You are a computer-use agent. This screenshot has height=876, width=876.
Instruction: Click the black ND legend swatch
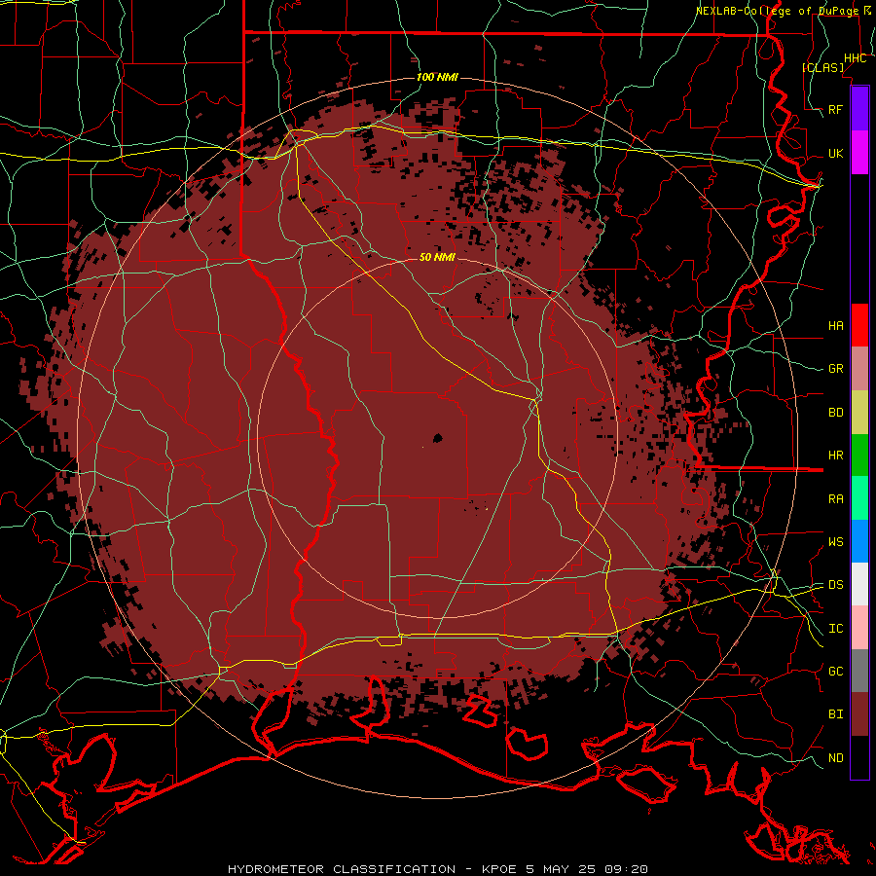click(x=859, y=757)
